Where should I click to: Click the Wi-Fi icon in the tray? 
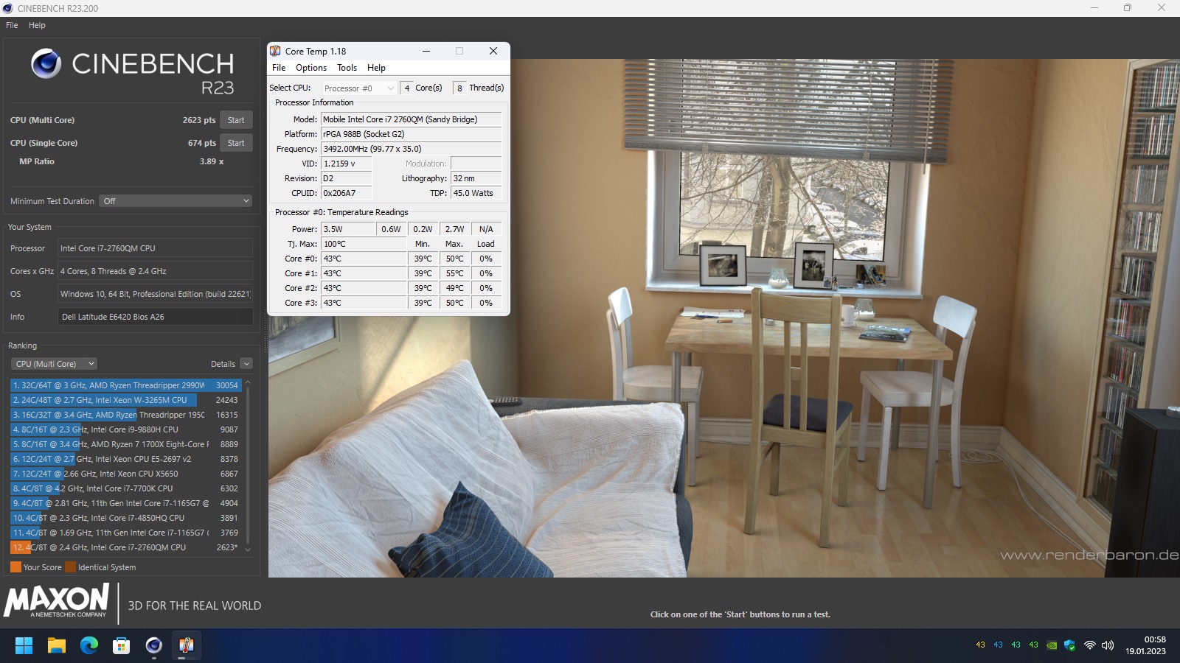pos(1090,646)
